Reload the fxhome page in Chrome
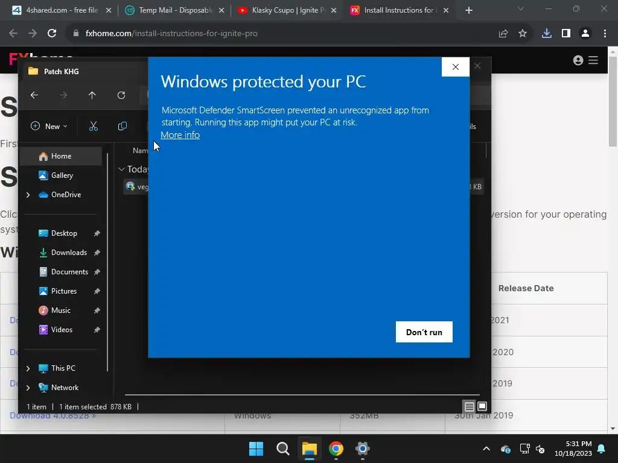This screenshot has width=618, height=463. point(52,34)
